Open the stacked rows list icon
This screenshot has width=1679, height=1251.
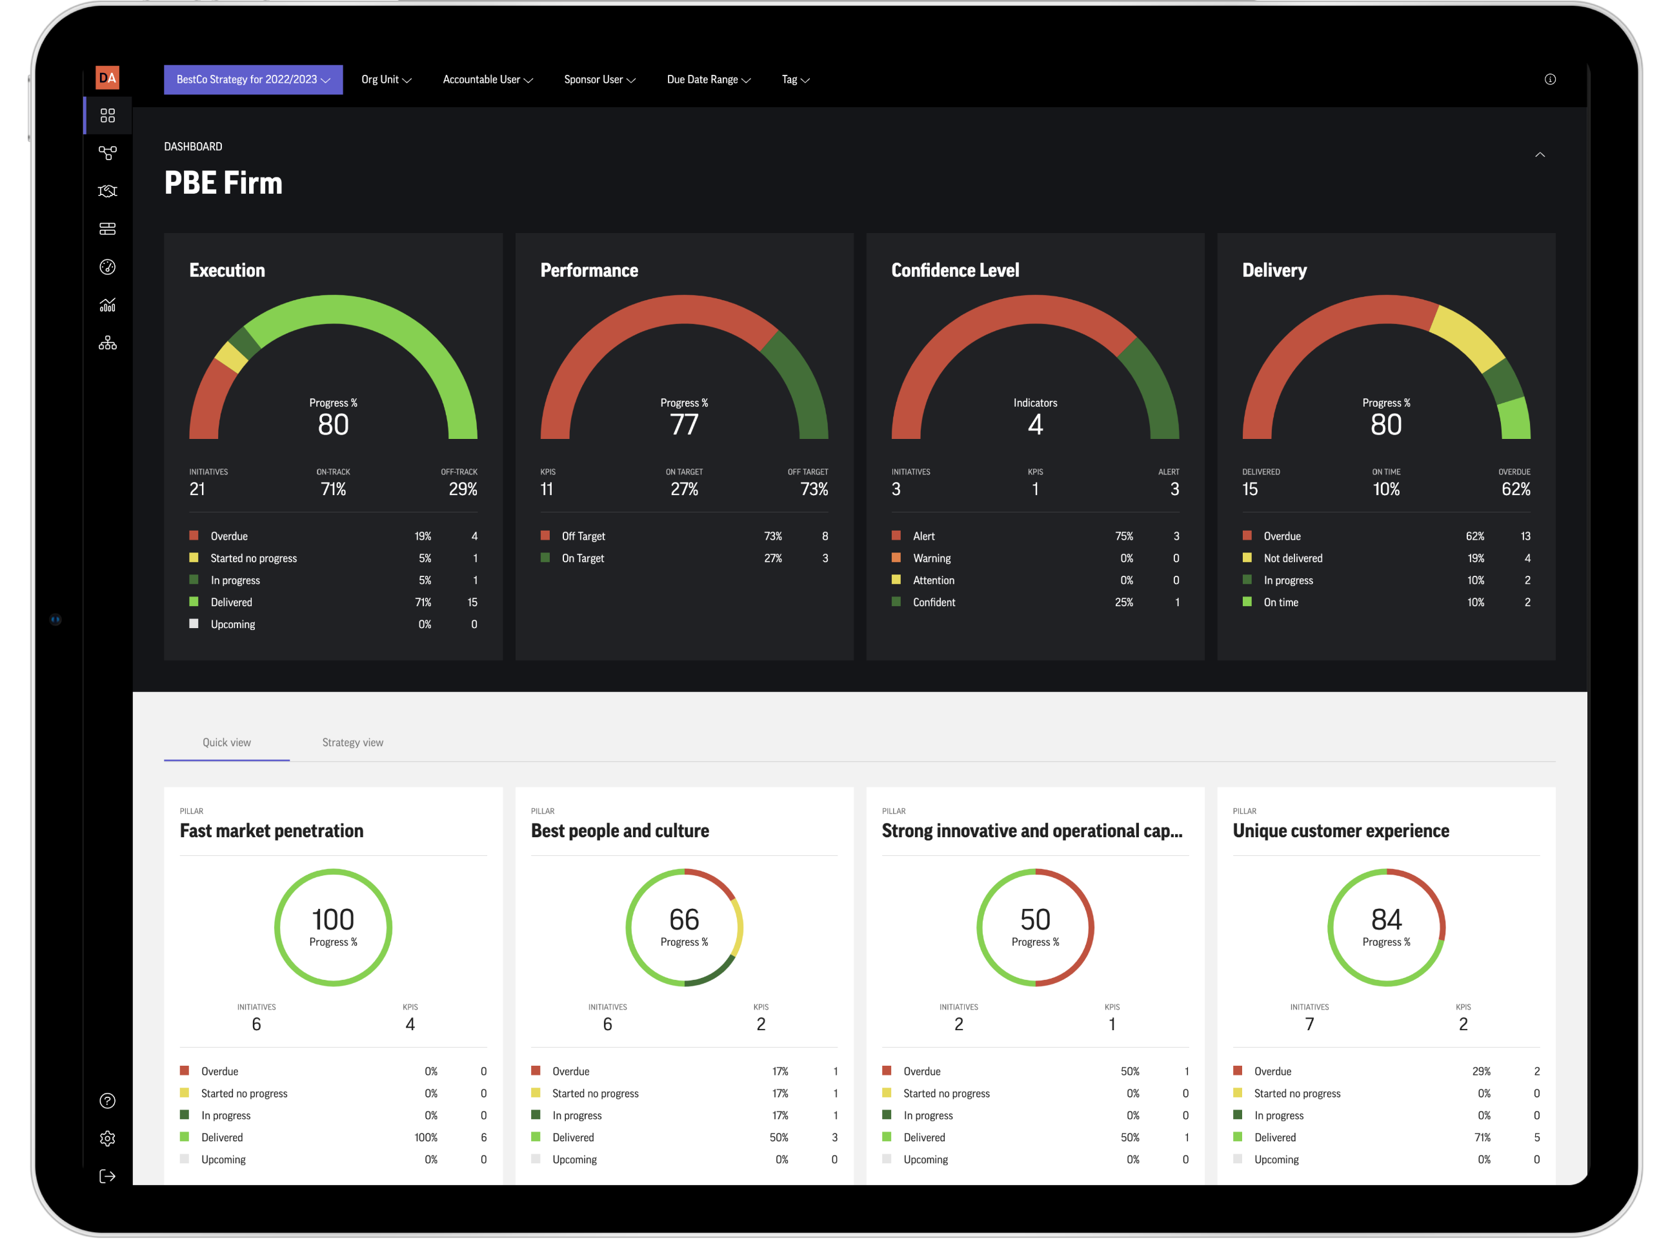coord(108,229)
